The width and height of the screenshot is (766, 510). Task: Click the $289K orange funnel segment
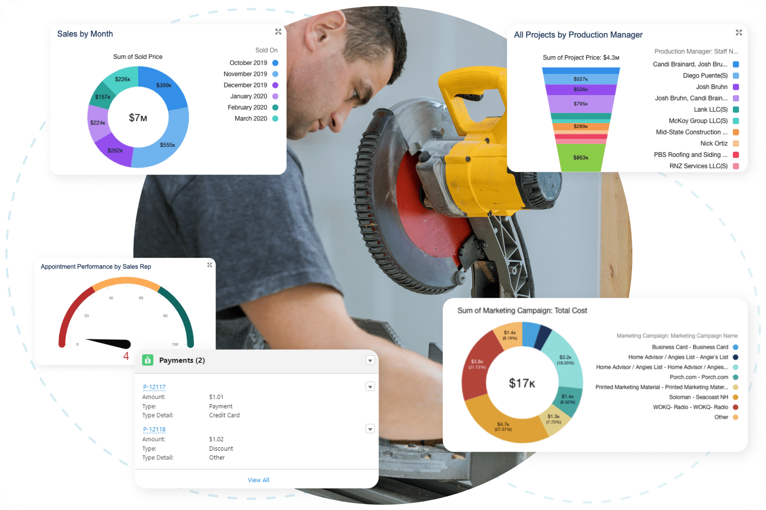[x=581, y=126]
